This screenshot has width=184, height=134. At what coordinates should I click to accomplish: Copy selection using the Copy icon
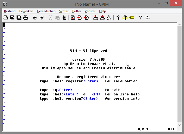(57, 18)
